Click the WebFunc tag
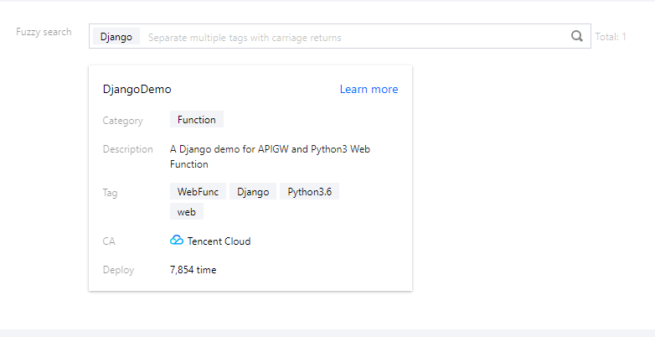Screen dimensions: 655x337 coord(198,191)
